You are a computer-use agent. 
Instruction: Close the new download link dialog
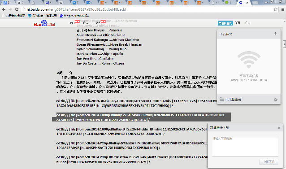pos(279,128)
